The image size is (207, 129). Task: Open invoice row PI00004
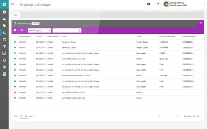tap(108, 87)
